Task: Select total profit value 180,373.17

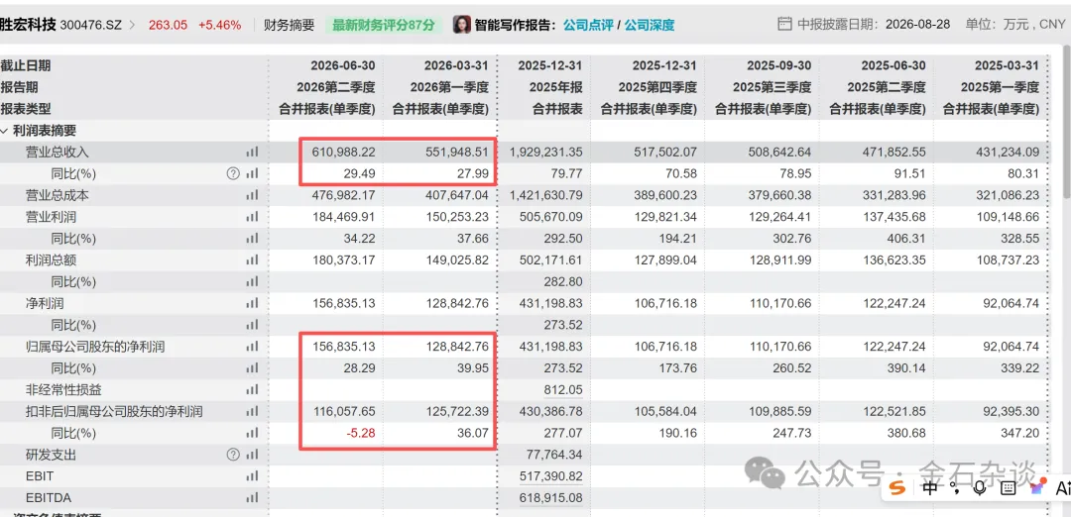Action: [x=341, y=259]
